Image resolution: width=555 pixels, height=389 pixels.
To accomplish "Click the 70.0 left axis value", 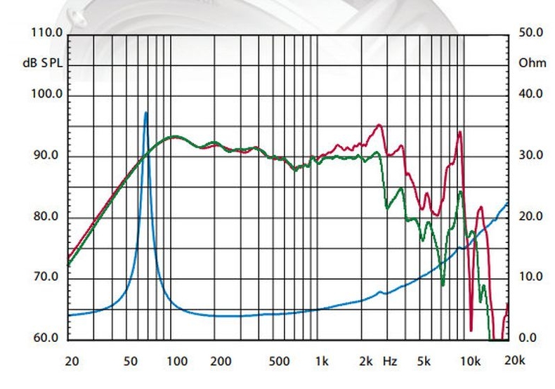I will [x=46, y=277].
